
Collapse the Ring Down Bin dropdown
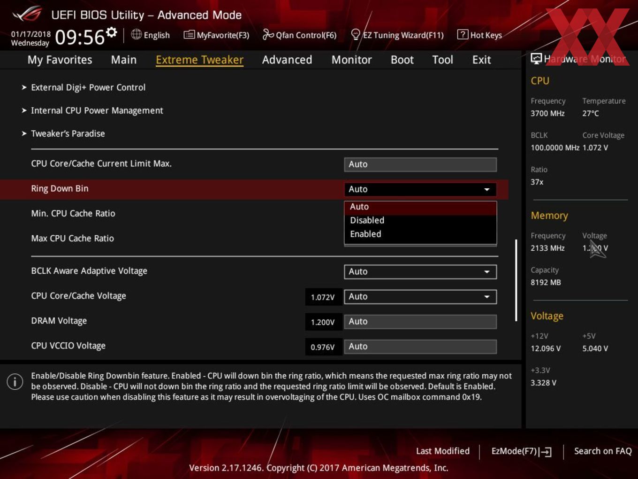coord(420,189)
